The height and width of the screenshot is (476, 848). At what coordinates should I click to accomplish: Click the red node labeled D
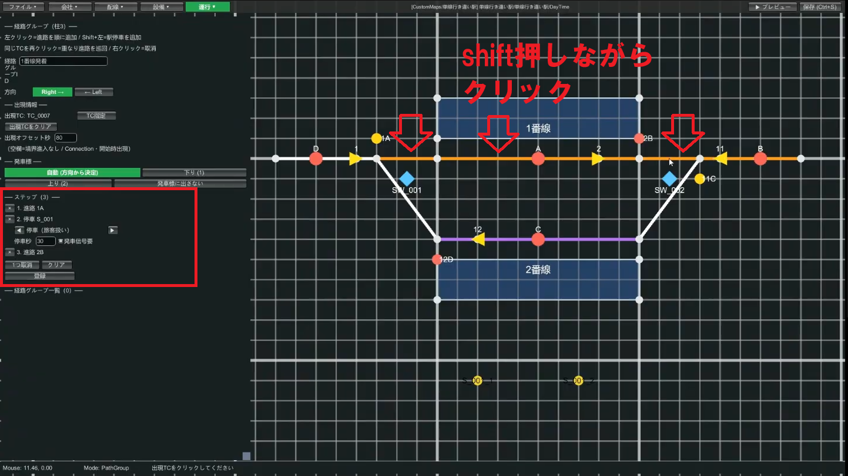[316, 158]
